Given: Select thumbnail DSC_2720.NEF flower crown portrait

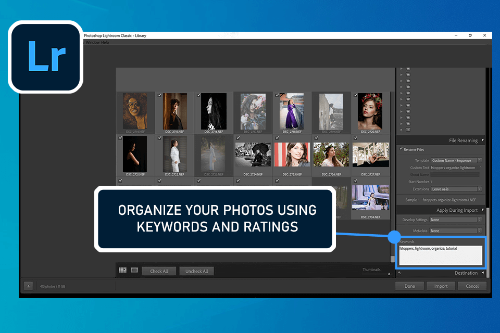Looking at the screenshot, I should [370, 111].
